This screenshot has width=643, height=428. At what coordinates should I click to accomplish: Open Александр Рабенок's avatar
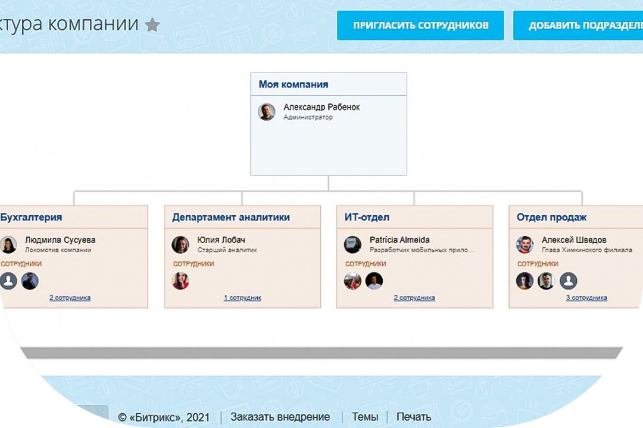266,112
